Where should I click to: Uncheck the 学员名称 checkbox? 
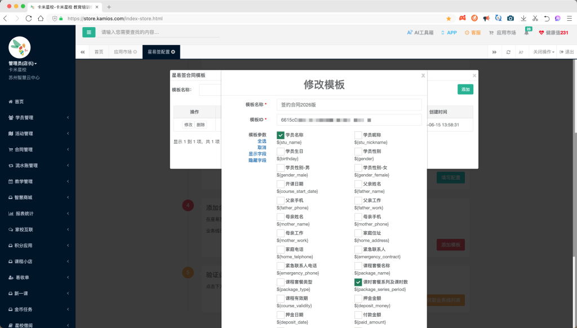281,135
